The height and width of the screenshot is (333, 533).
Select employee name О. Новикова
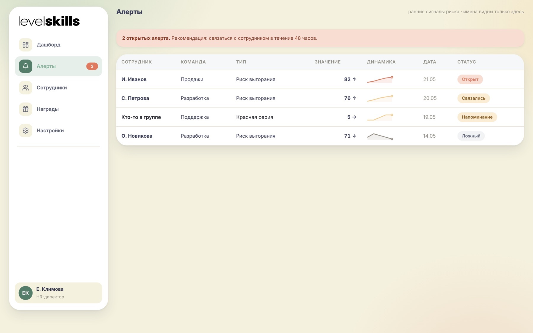click(x=137, y=136)
